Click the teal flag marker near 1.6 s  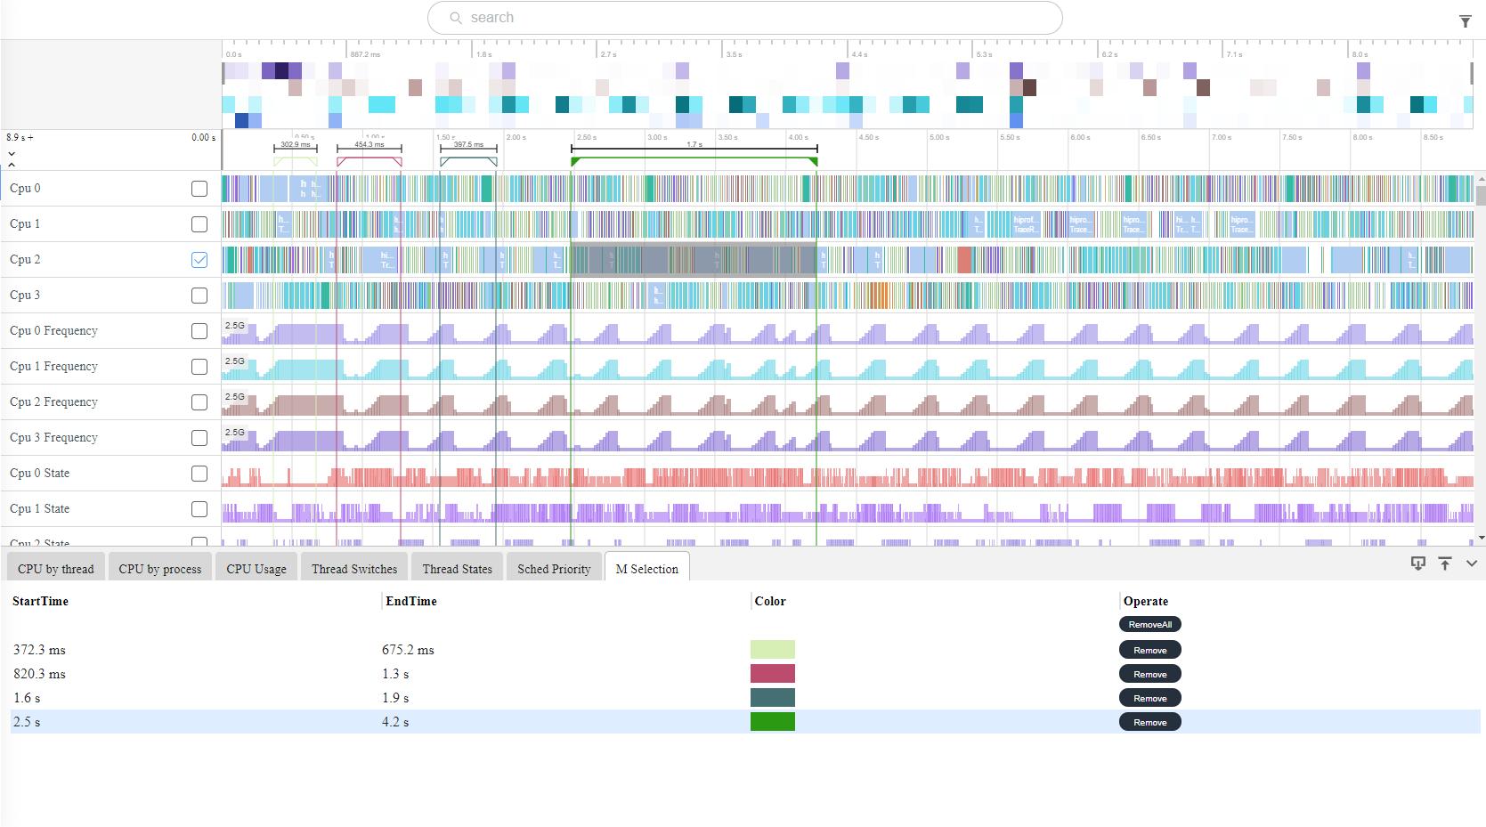tap(443, 161)
